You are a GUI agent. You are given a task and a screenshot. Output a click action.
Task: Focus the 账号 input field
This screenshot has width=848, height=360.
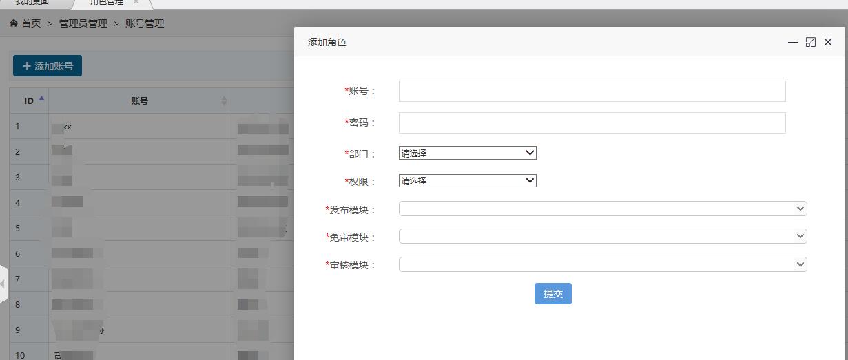tap(592, 91)
